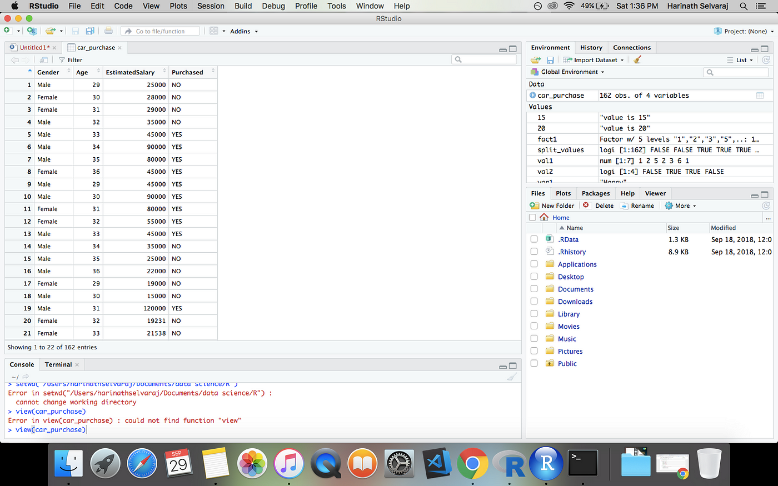
Task: Open the Documents folder link
Action: [x=576, y=289]
